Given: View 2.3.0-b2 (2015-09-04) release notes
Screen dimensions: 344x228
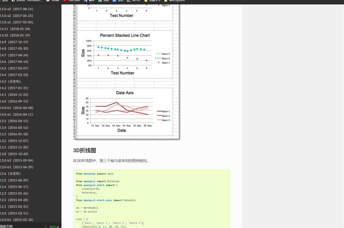Looking at the screenshot, I should 17,160.
